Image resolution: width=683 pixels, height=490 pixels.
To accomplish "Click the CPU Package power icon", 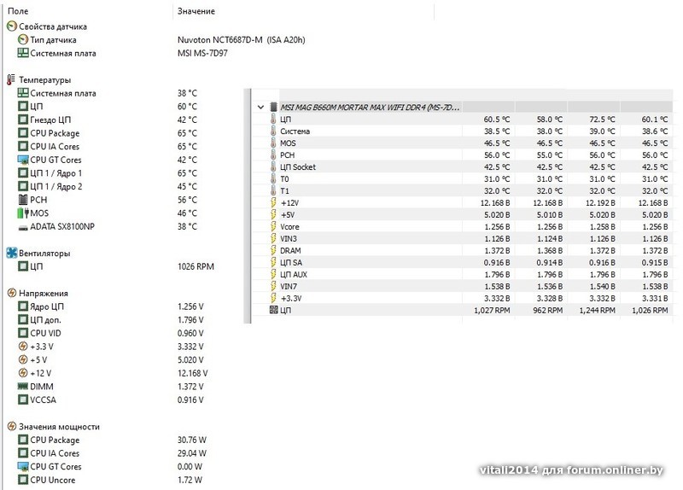I will tap(23, 440).
